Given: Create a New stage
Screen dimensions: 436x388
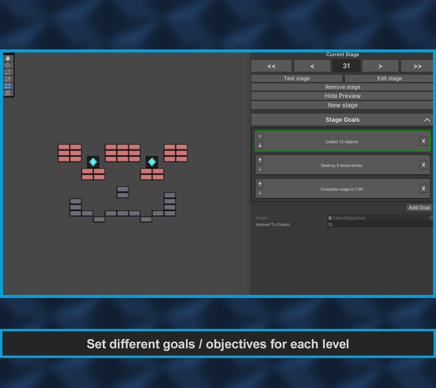Looking at the screenshot, I should (343, 105).
